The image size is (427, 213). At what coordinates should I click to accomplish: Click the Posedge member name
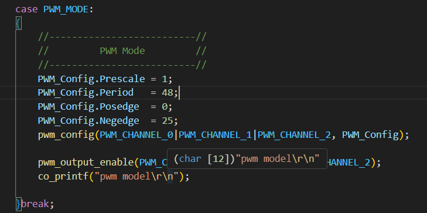119,107
